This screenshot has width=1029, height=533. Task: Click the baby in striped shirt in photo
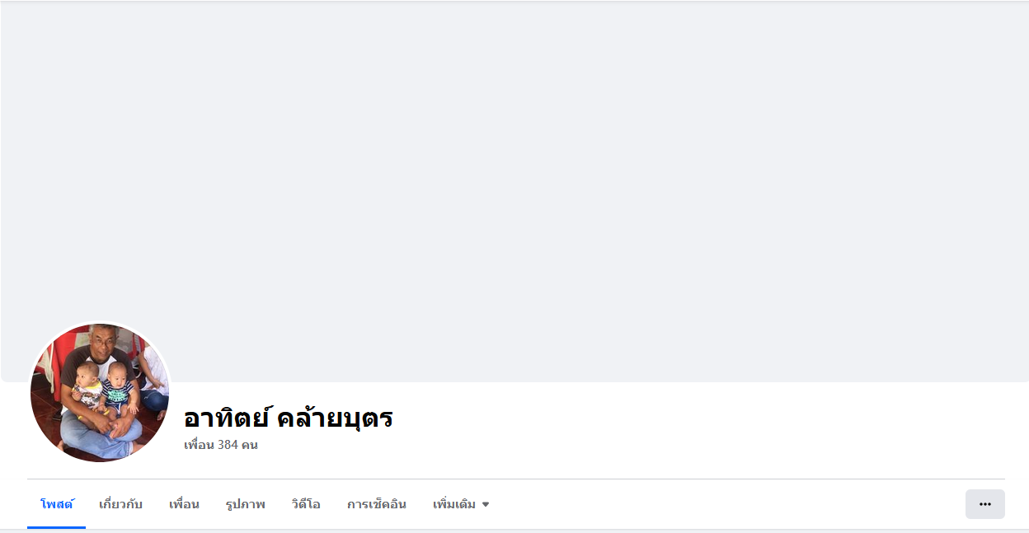[120, 391]
